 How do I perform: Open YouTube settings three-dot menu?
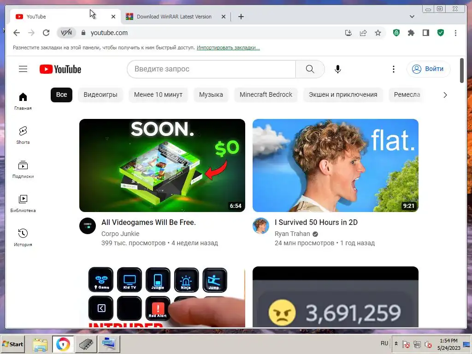(394, 69)
